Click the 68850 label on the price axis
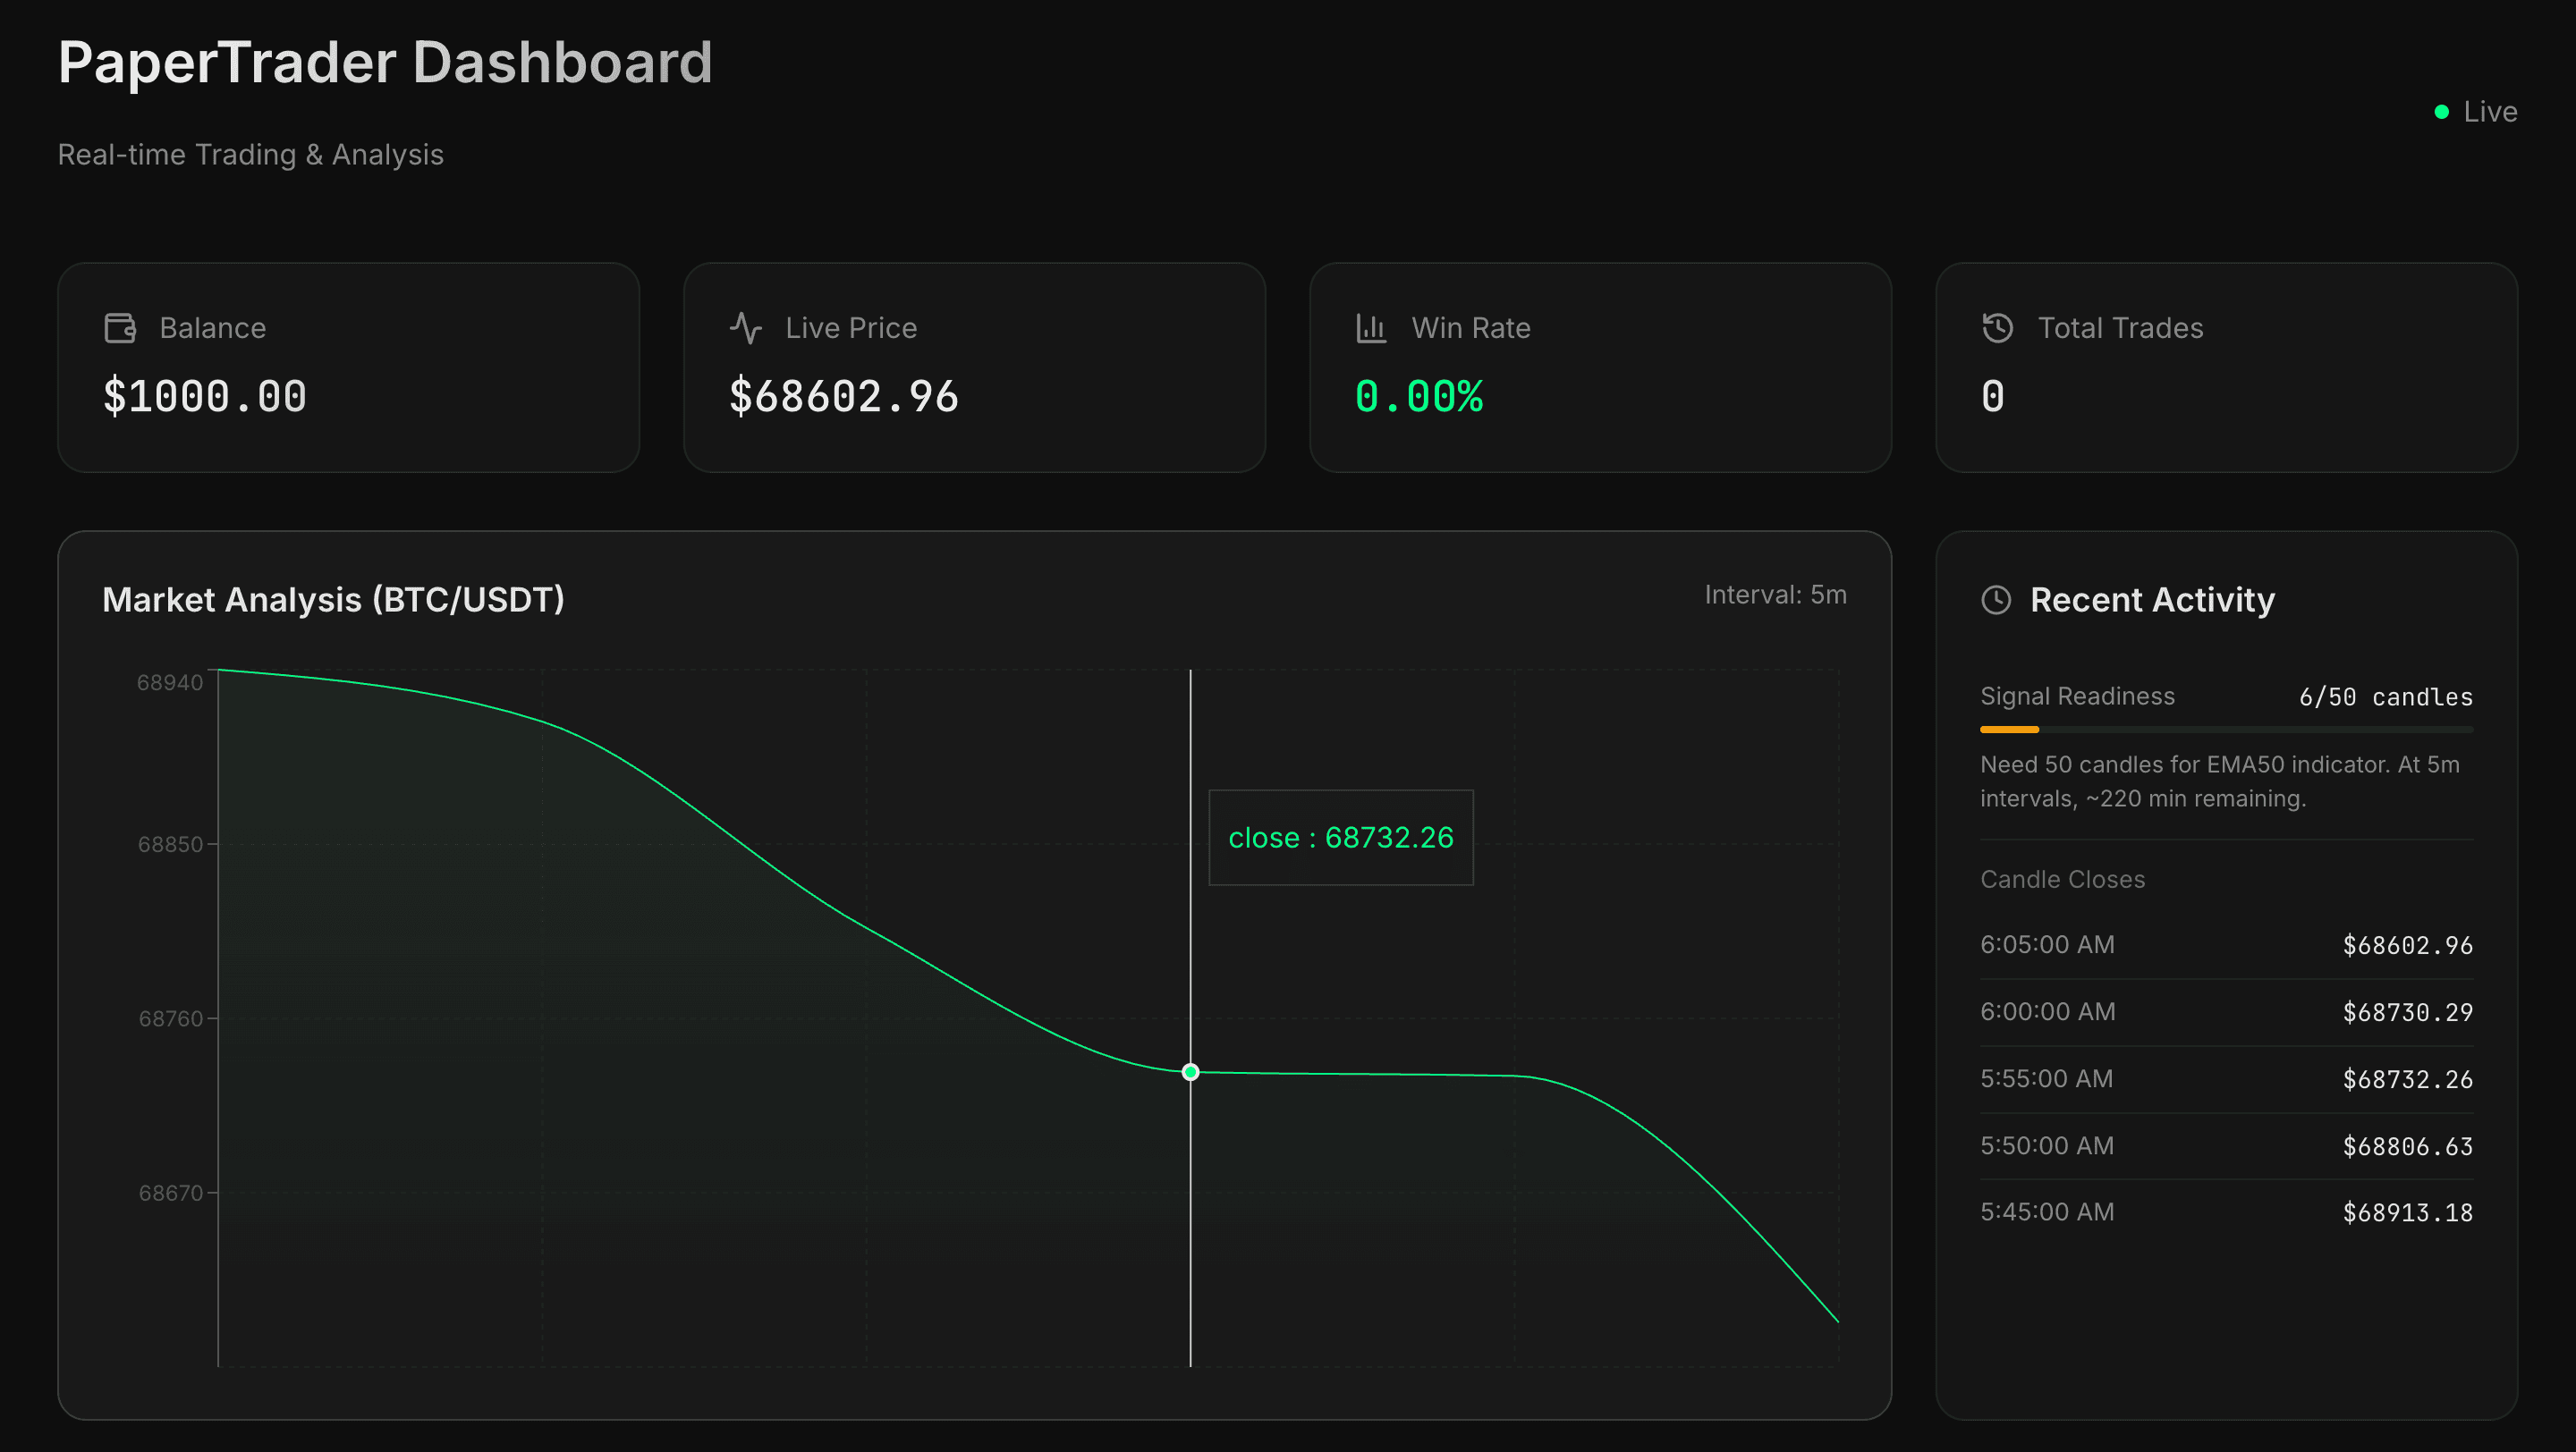The image size is (2576, 1452). coord(171,844)
